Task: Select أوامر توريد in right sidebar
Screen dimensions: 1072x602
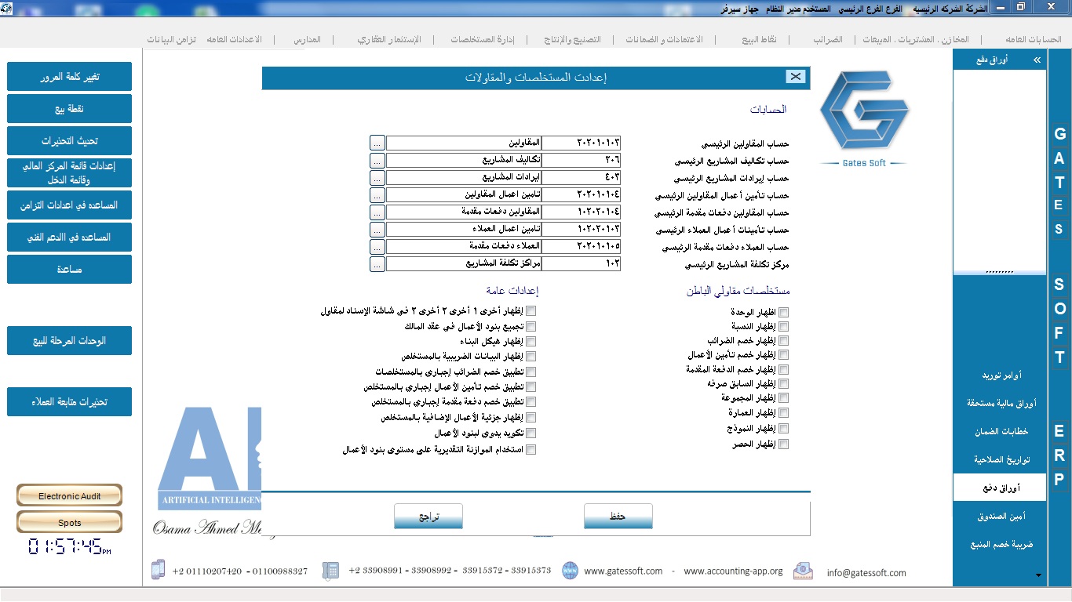Action: [1000, 375]
